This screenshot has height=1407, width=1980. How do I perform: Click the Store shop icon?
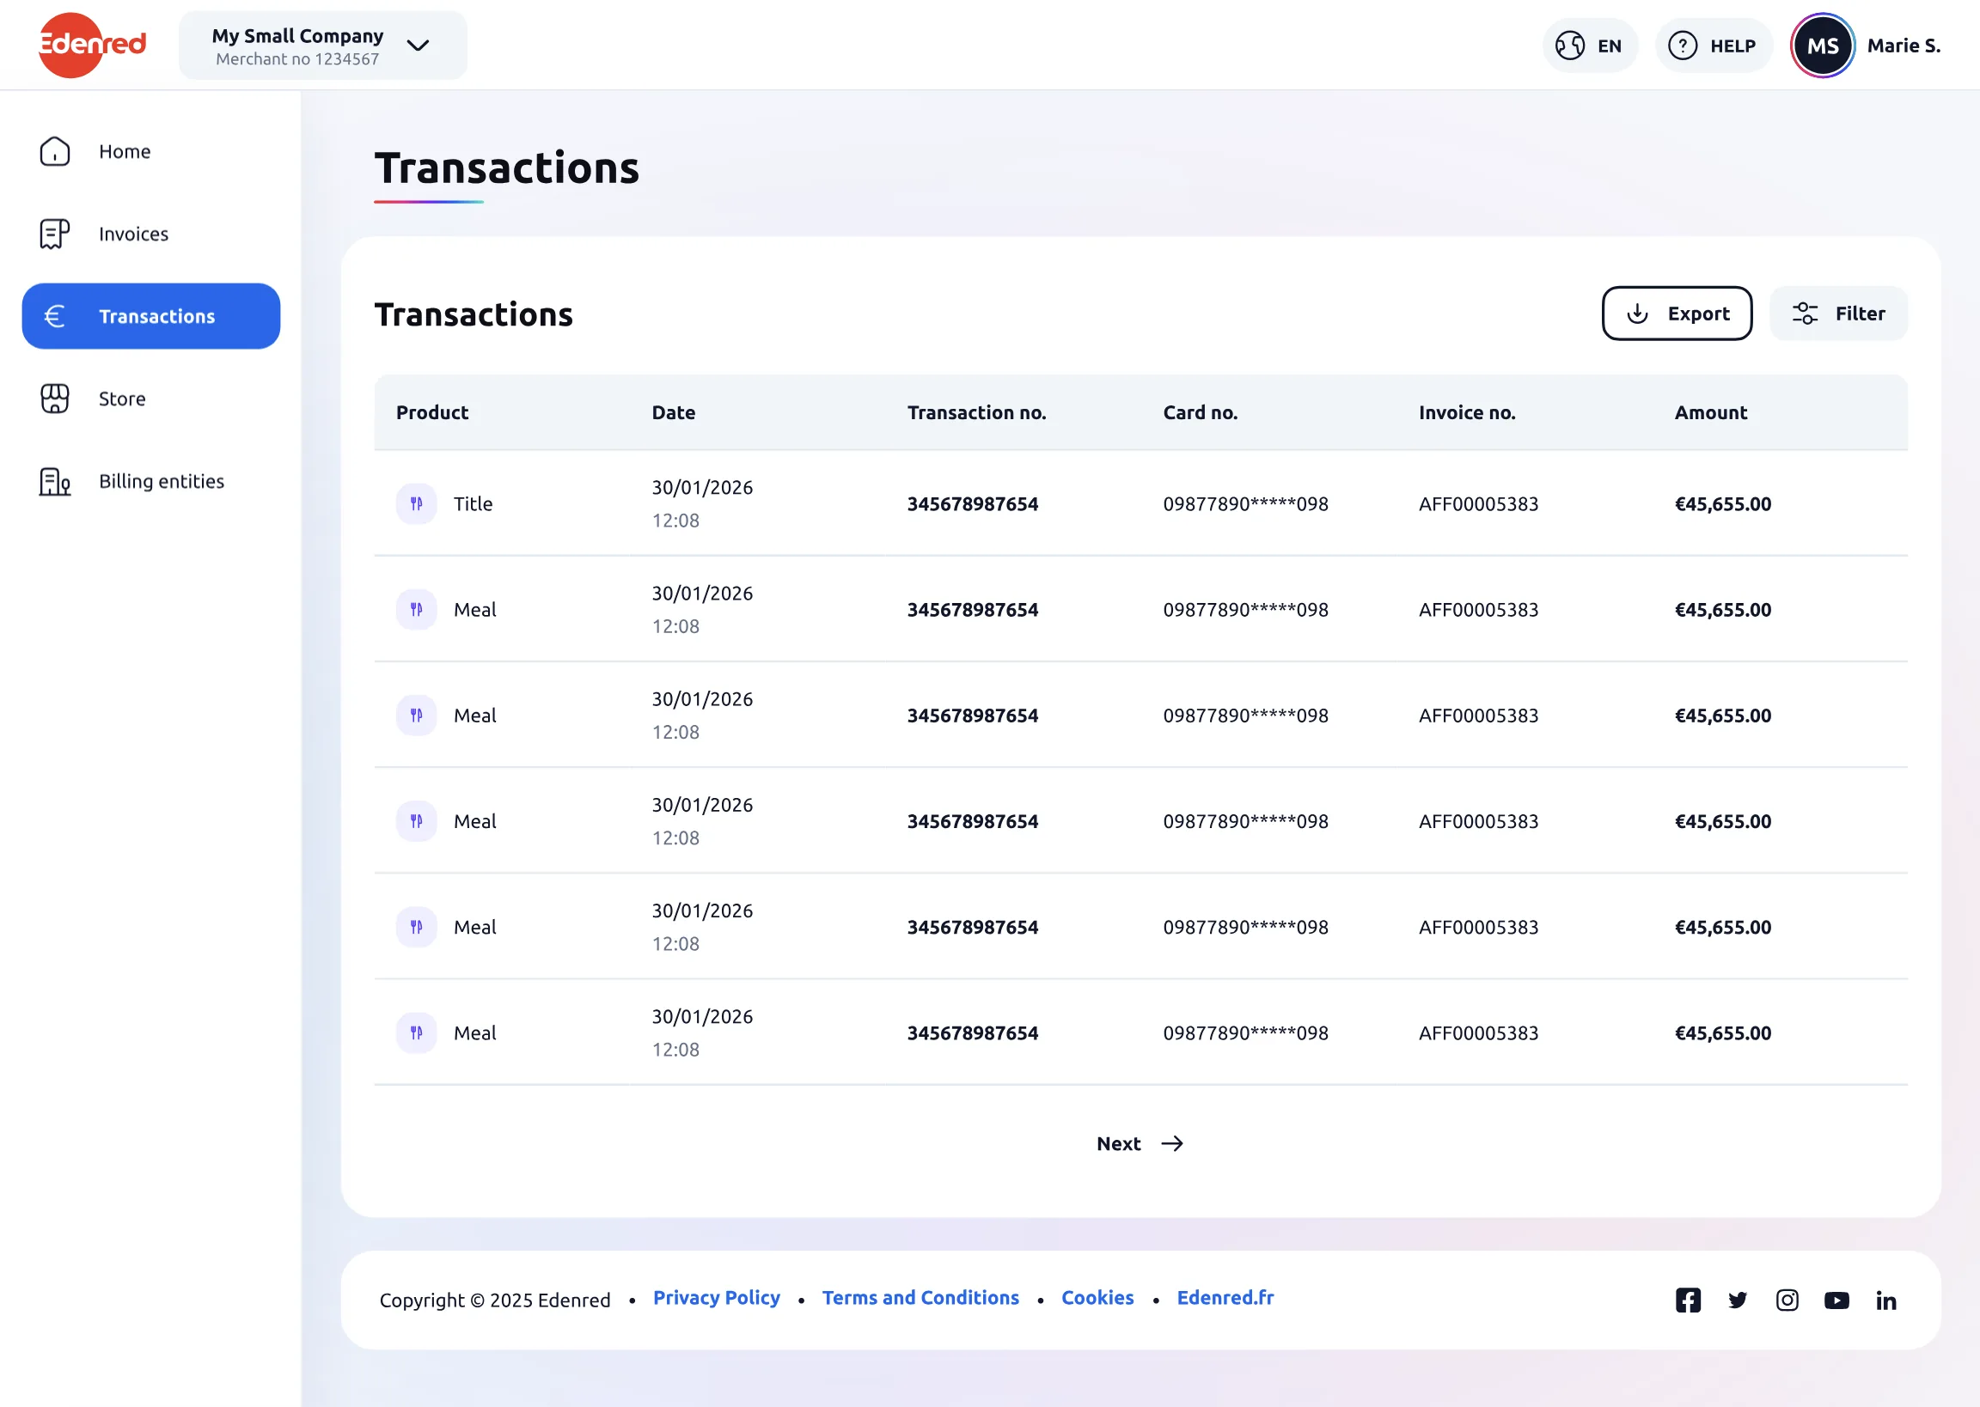[55, 399]
